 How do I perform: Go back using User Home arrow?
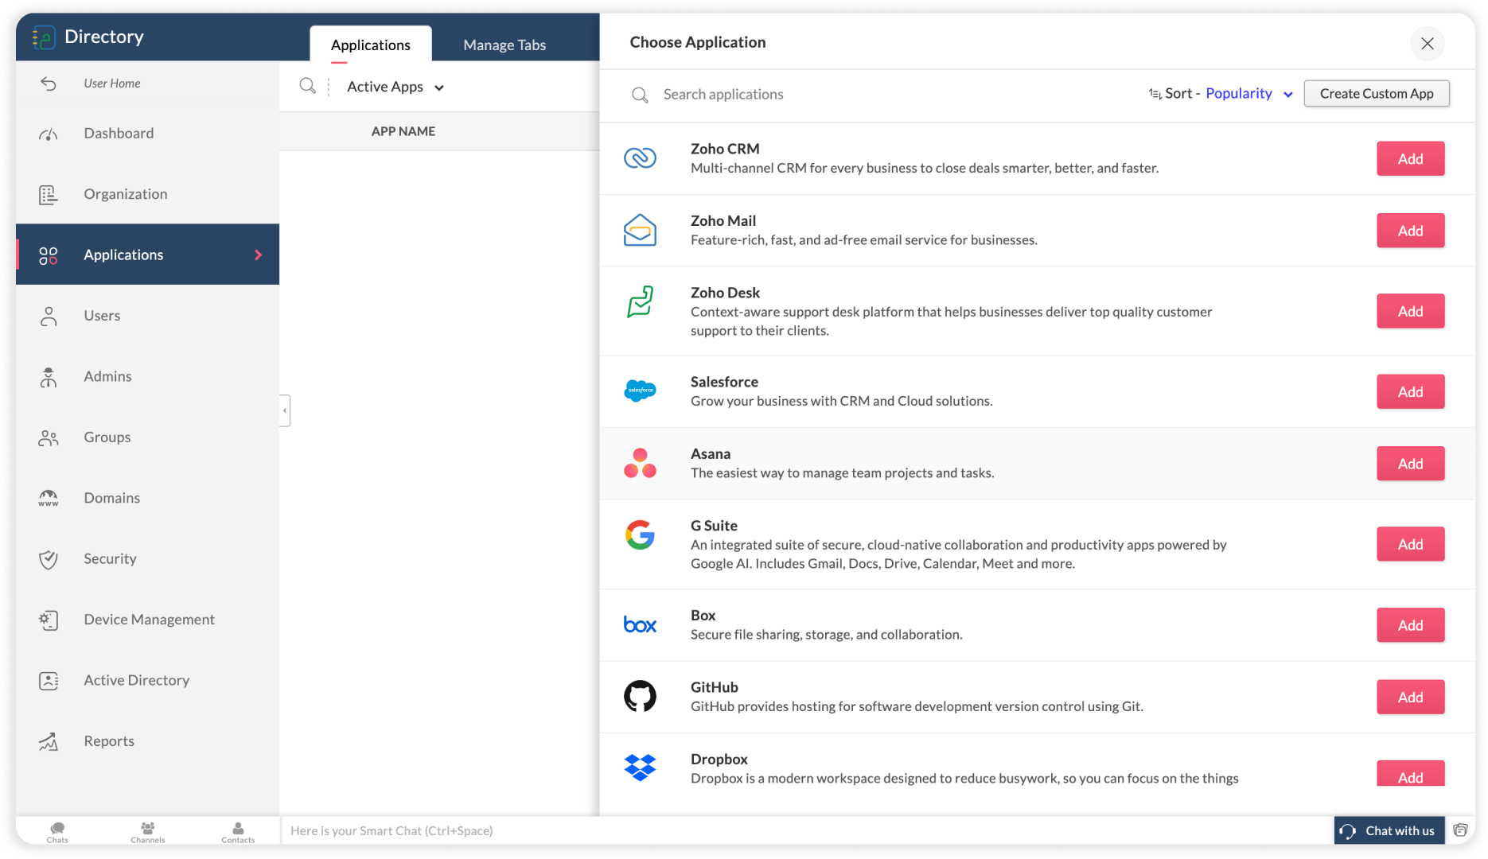[x=49, y=84]
